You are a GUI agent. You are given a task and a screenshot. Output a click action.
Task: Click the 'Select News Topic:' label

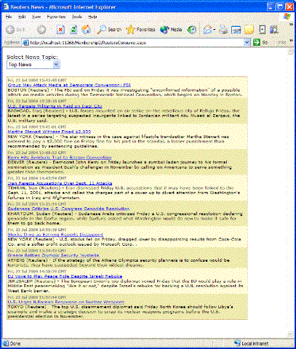[x=32, y=57]
